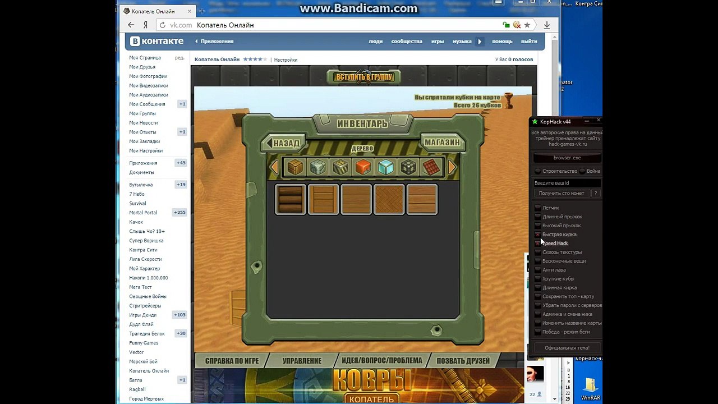Toggle the Летчик checkbox
The image size is (718, 404).
click(538, 208)
